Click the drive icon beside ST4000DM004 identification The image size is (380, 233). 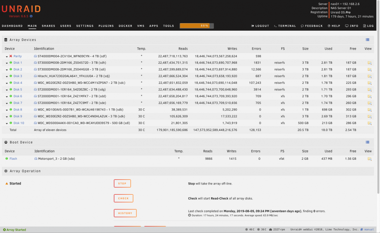(x=35, y=56)
